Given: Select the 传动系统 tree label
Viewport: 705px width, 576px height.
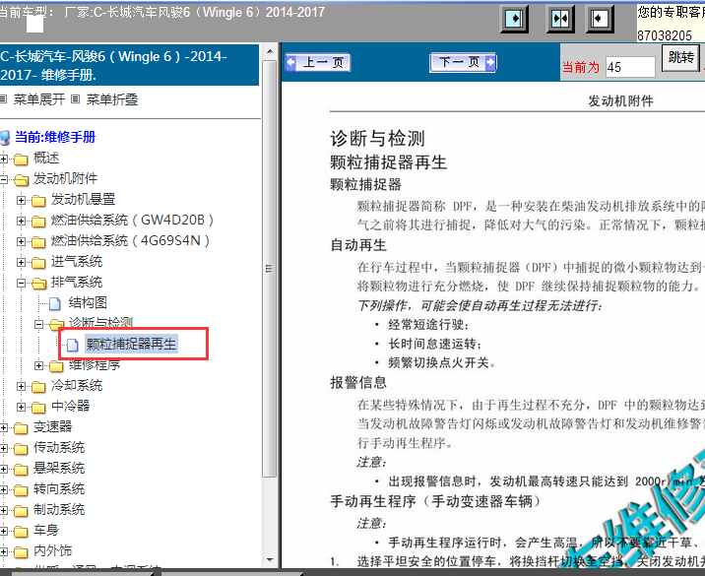Looking at the screenshot, I should click(59, 447).
